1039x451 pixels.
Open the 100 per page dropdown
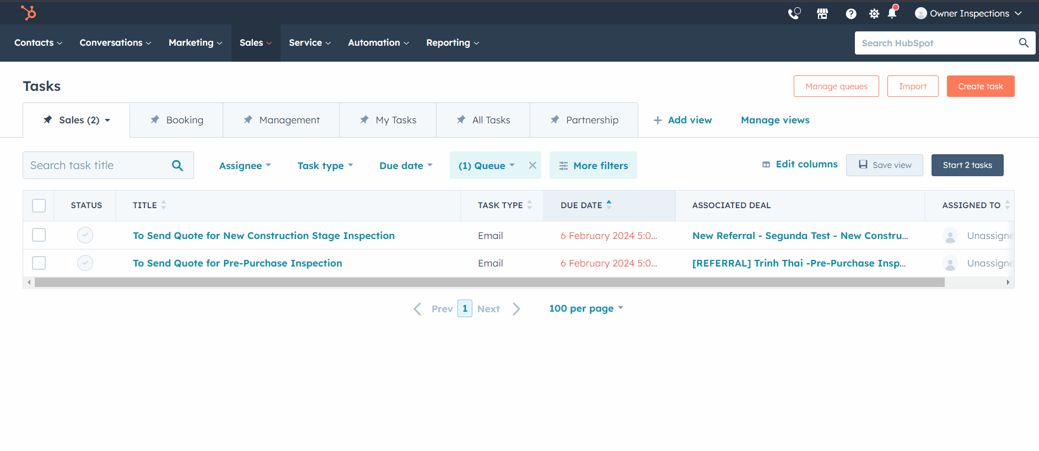pos(585,308)
